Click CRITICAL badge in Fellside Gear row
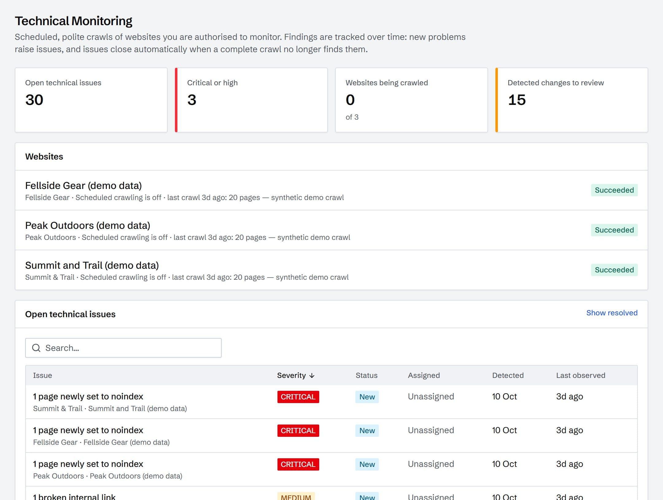Image resolution: width=663 pixels, height=500 pixels. pos(298,431)
